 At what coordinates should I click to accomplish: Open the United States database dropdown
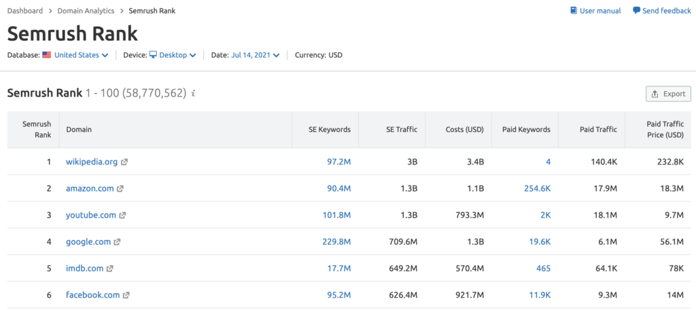pyautogui.click(x=82, y=55)
